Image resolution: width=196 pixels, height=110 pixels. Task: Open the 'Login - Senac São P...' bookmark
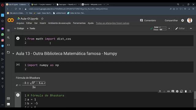pyautogui.click(x=43, y=13)
